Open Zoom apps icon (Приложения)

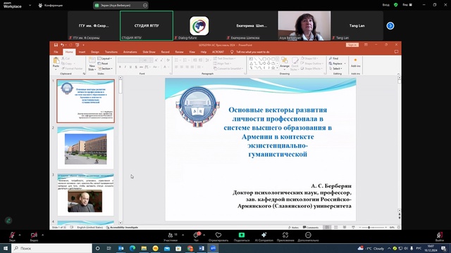pos(285,235)
